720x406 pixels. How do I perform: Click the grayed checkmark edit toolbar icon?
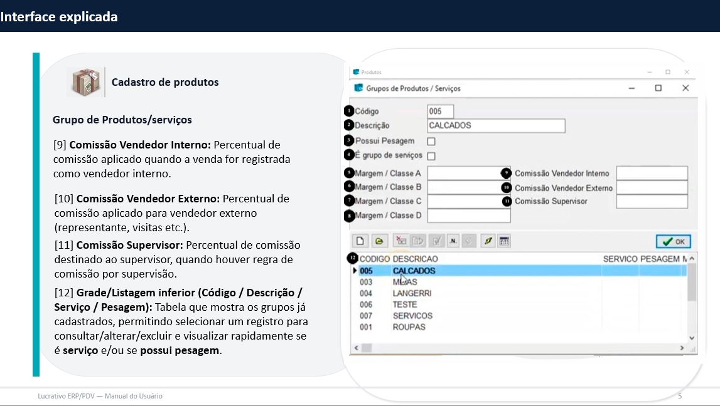[436, 241]
